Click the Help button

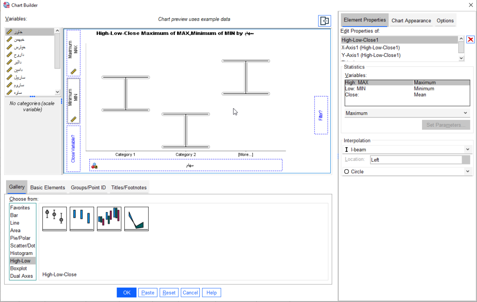pos(211,292)
